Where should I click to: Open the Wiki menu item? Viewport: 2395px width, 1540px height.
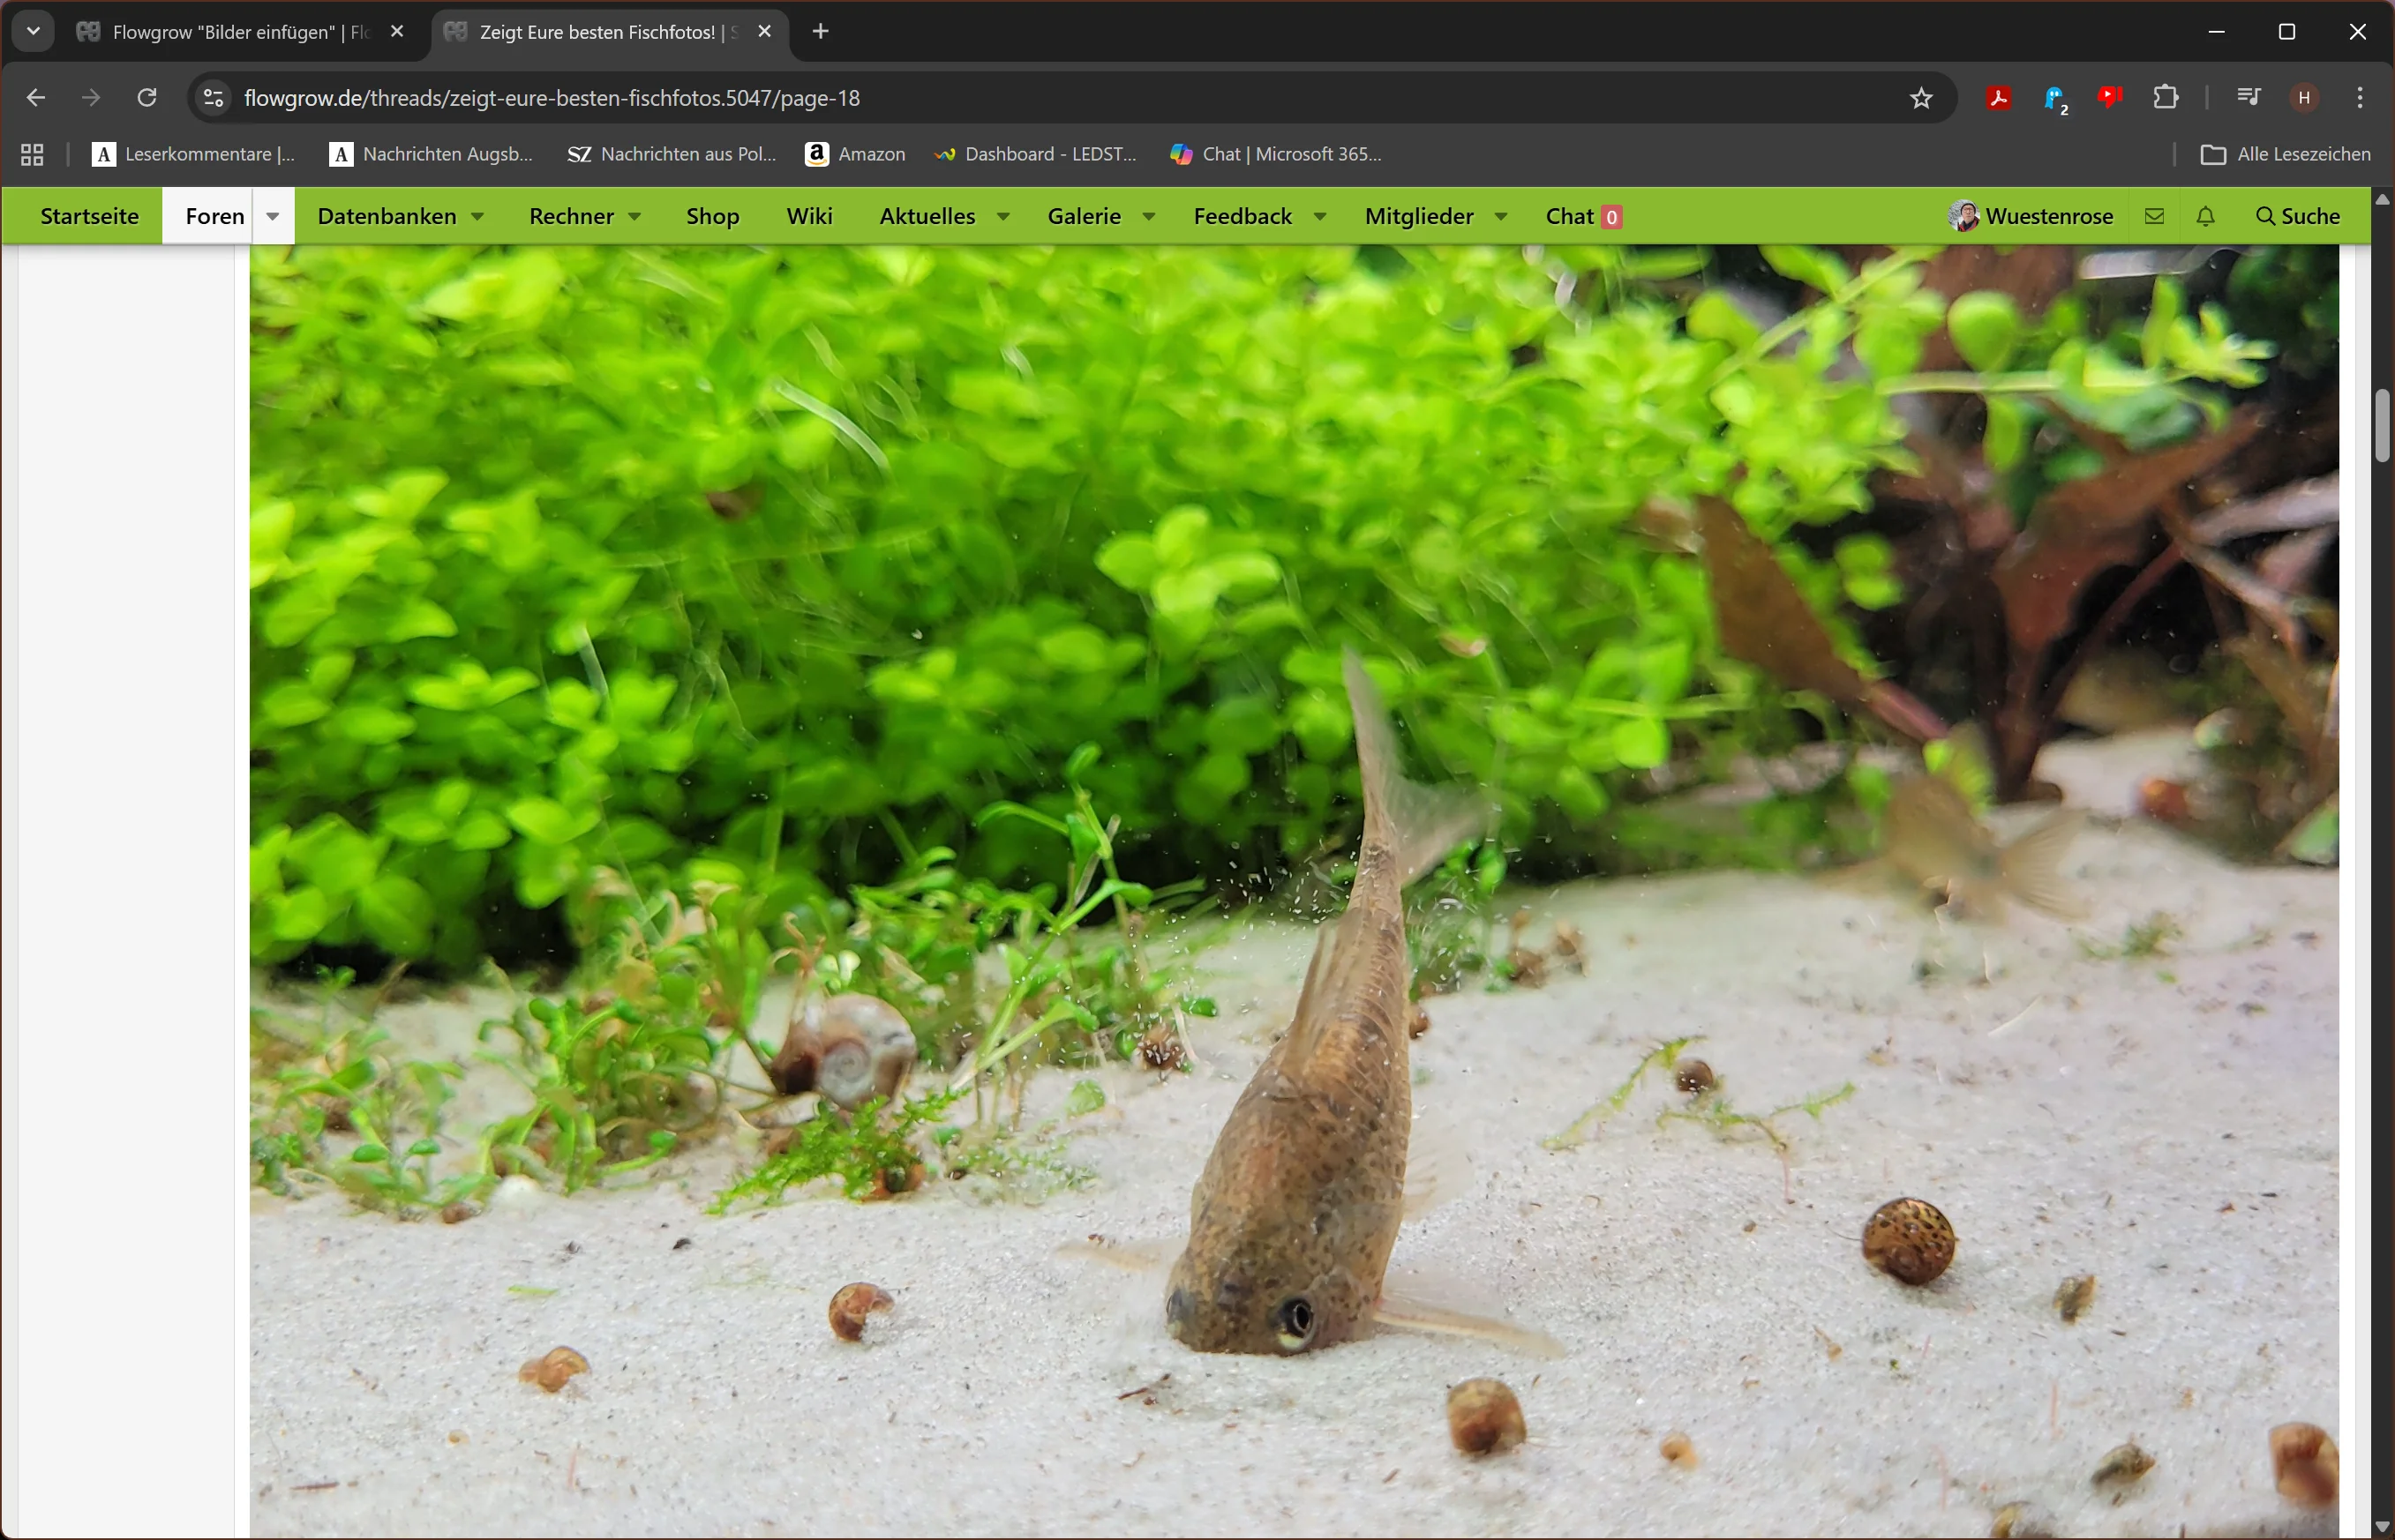pos(808,216)
